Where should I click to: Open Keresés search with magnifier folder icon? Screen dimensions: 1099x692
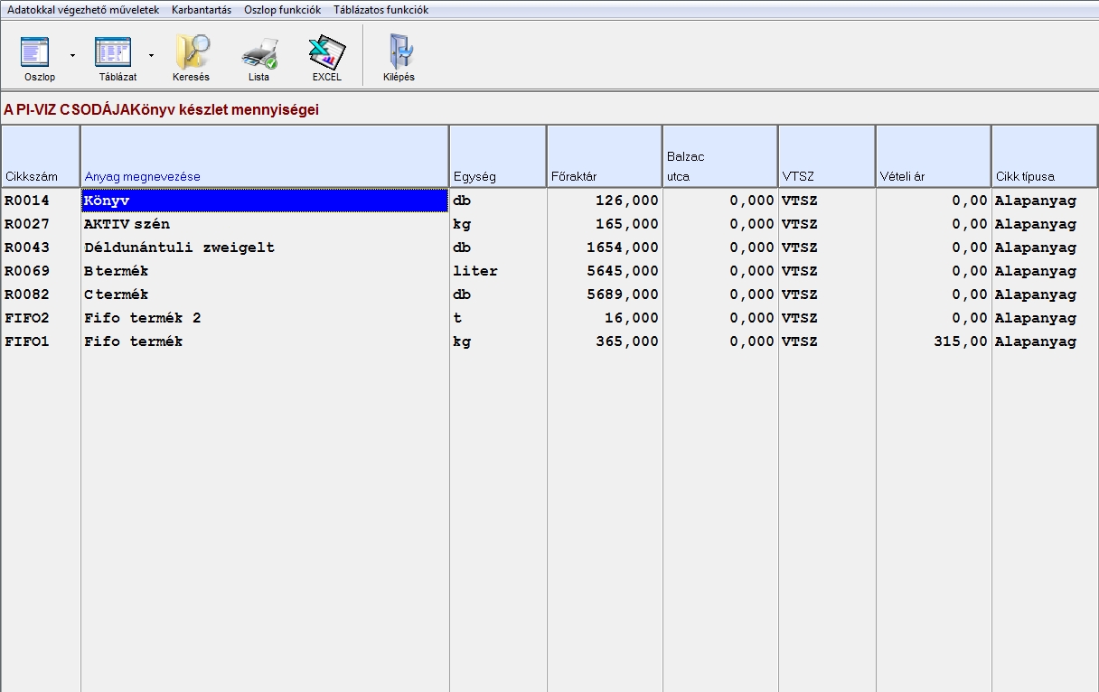click(192, 54)
